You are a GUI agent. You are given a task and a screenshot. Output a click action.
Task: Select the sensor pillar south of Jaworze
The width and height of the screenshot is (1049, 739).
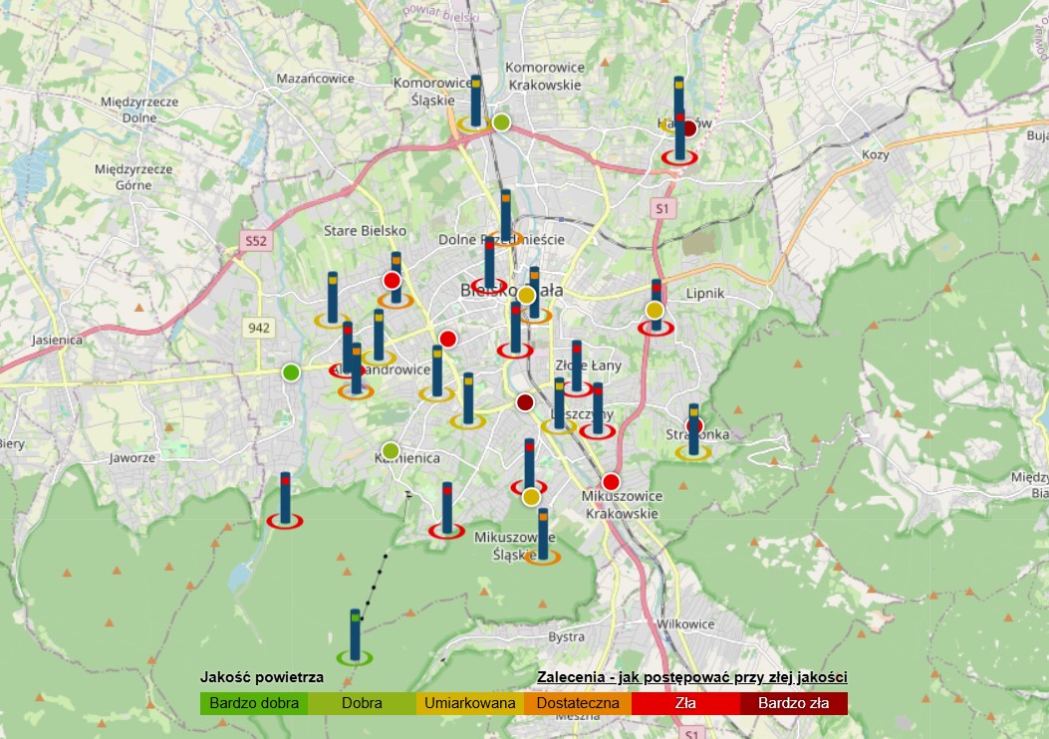pos(285,500)
